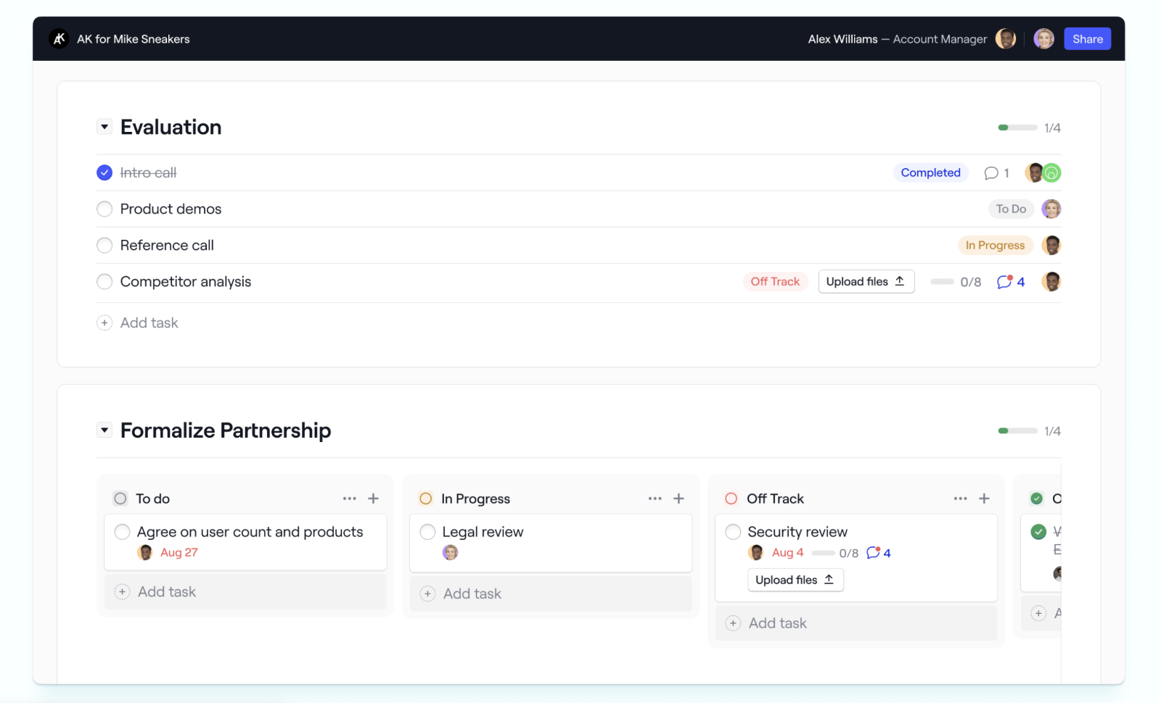Upload files on the Security review card

point(795,580)
